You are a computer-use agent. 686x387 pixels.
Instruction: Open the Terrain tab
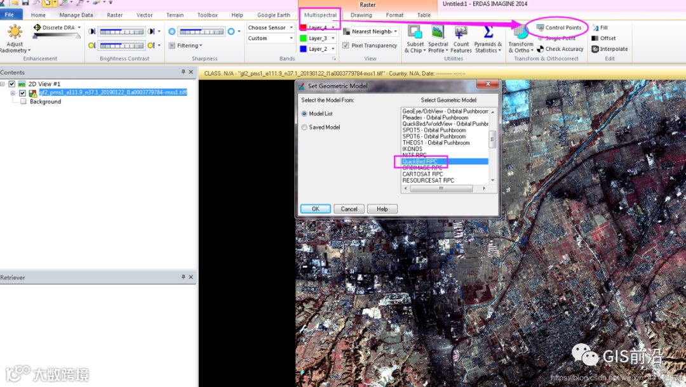click(175, 15)
